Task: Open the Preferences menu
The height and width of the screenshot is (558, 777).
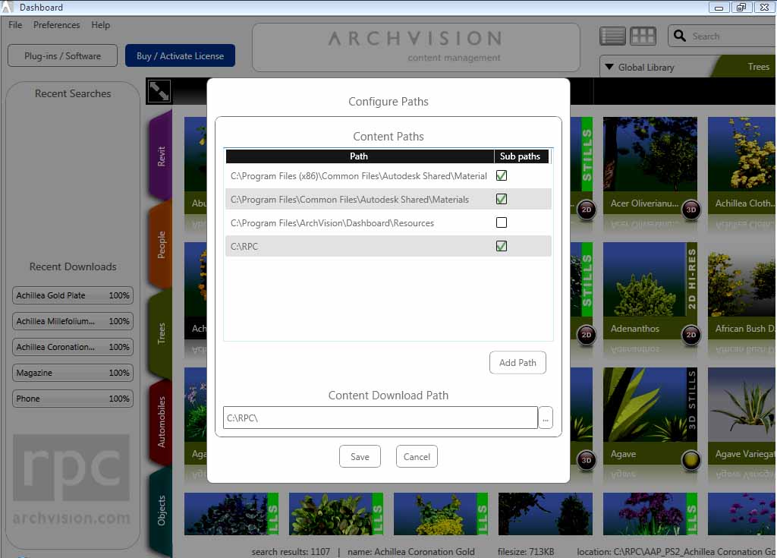Action: pos(56,25)
